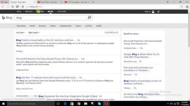Click the Bing logo
This screenshot has height=106, width=190.
click(7, 18)
